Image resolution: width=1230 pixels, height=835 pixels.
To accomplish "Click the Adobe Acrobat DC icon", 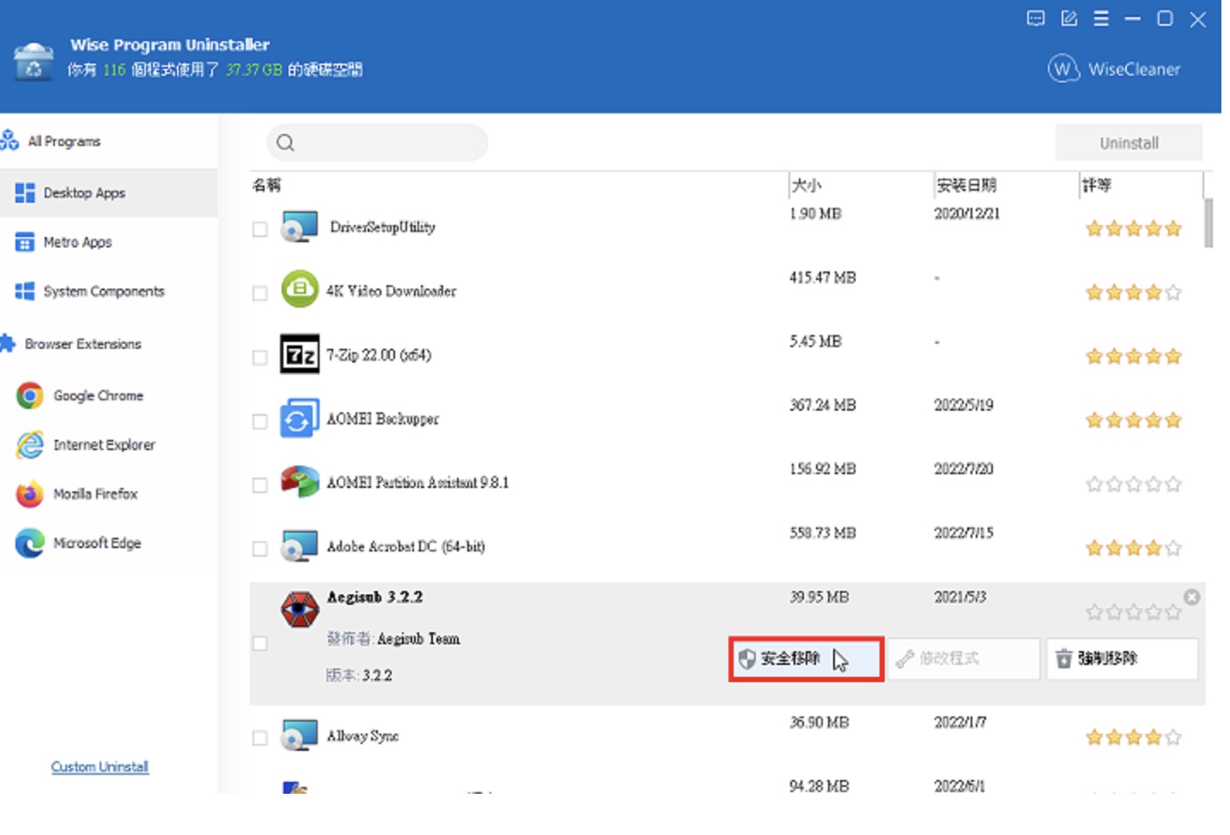I will tap(299, 546).
